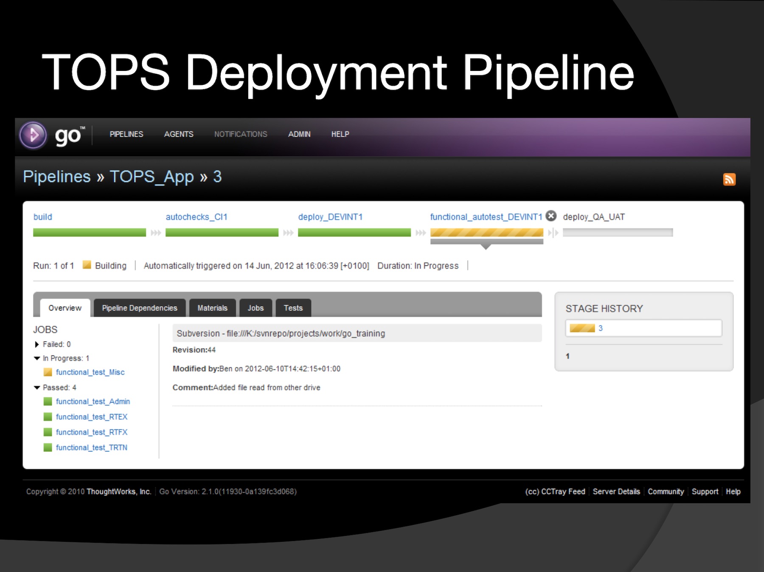Image resolution: width=764 pixels, height=572 pixels.
Task: Open the Server Details footer link
Action: (x=616, y=492)
